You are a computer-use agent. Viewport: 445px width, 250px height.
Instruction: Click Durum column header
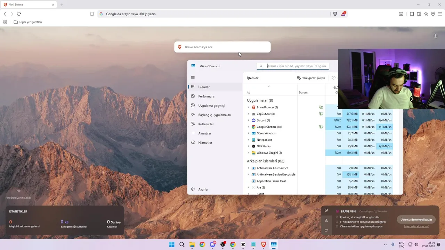[311, 90]
